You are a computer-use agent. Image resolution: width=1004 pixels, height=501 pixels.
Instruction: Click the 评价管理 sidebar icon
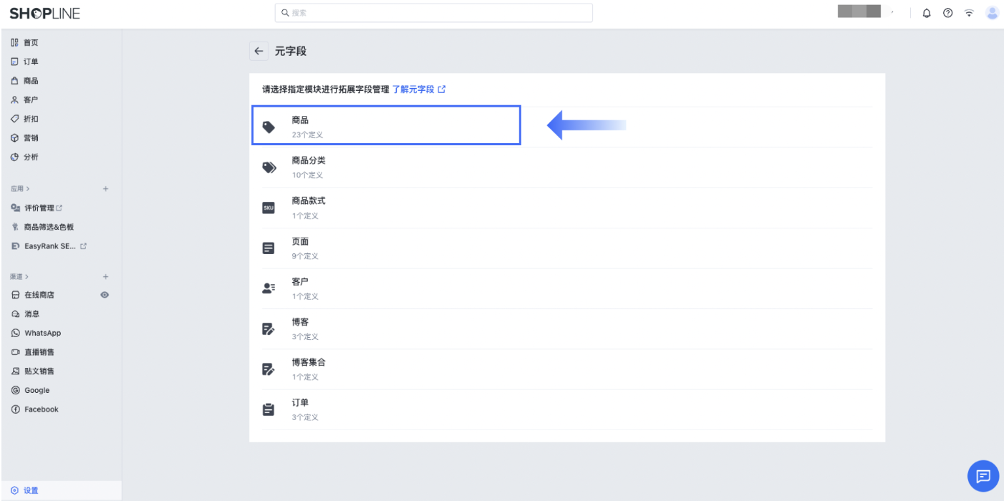pos(16,208)
